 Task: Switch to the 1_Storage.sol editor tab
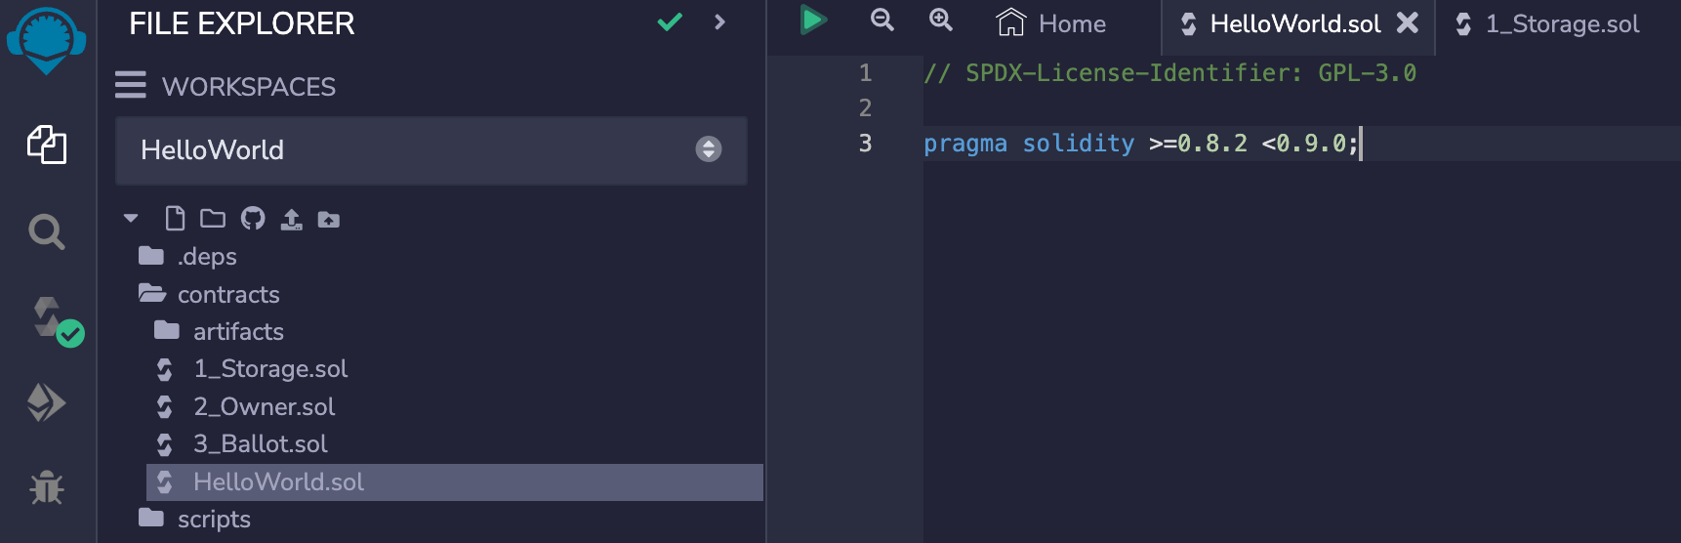(x=1547, y=23)
